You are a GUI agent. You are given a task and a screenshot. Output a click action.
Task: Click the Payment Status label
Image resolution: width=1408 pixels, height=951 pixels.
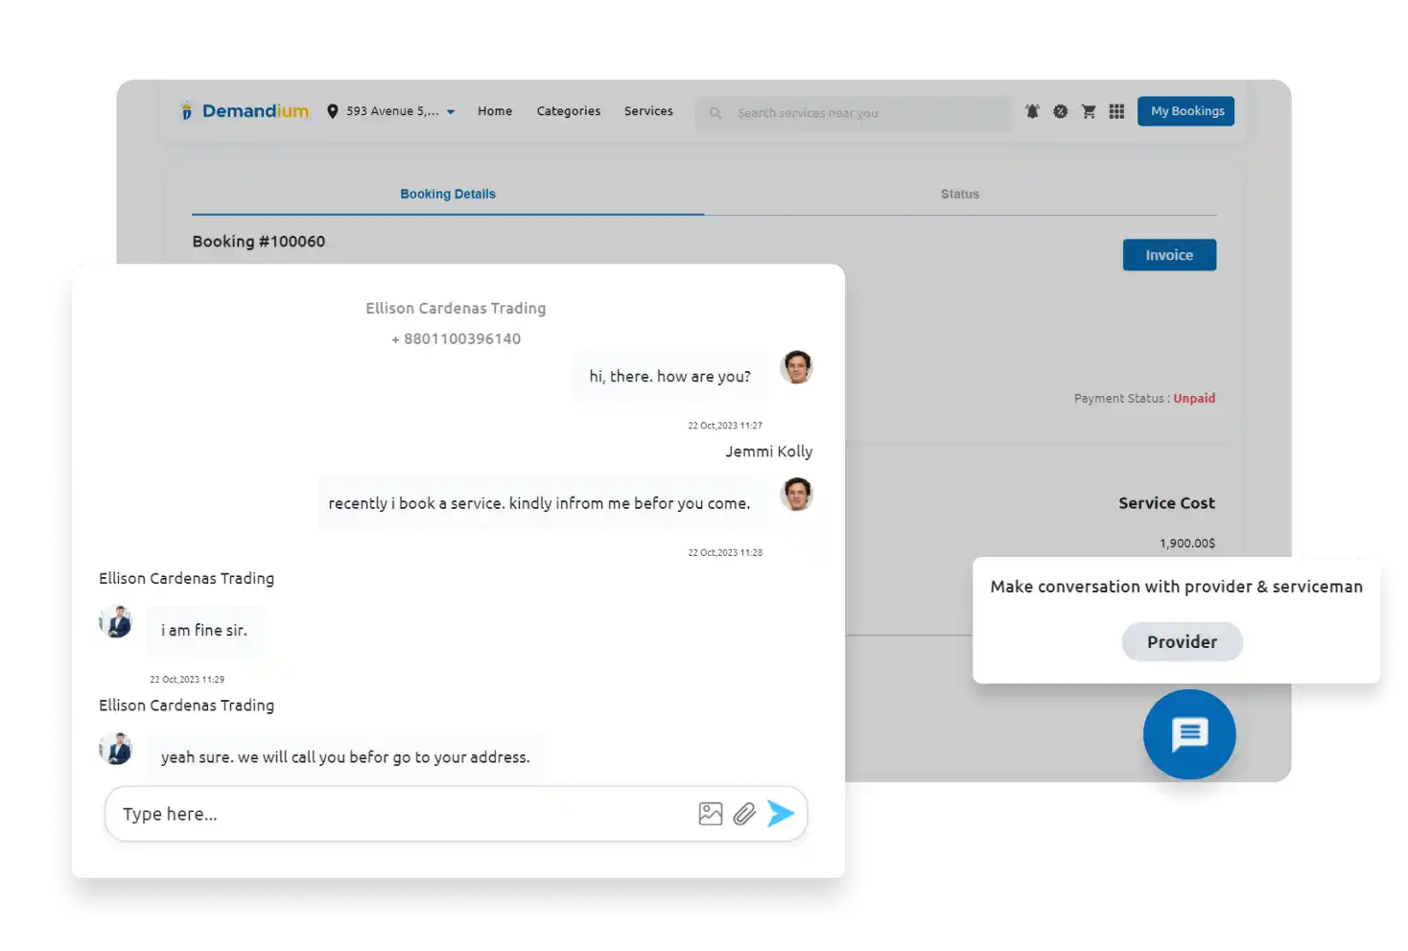[1121, 398]
